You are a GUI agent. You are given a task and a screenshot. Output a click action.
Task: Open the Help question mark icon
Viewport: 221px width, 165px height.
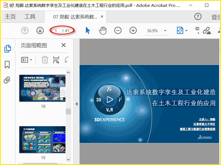point(198,16)
